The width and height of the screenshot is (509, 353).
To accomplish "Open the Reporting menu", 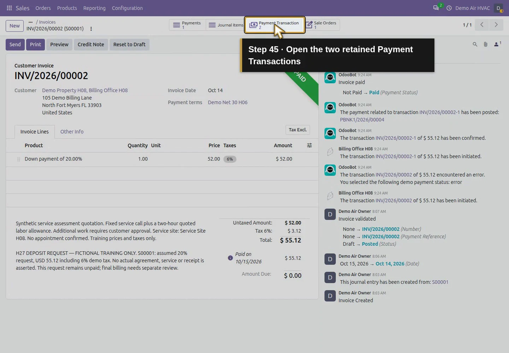I will click(x=94, y=8).
